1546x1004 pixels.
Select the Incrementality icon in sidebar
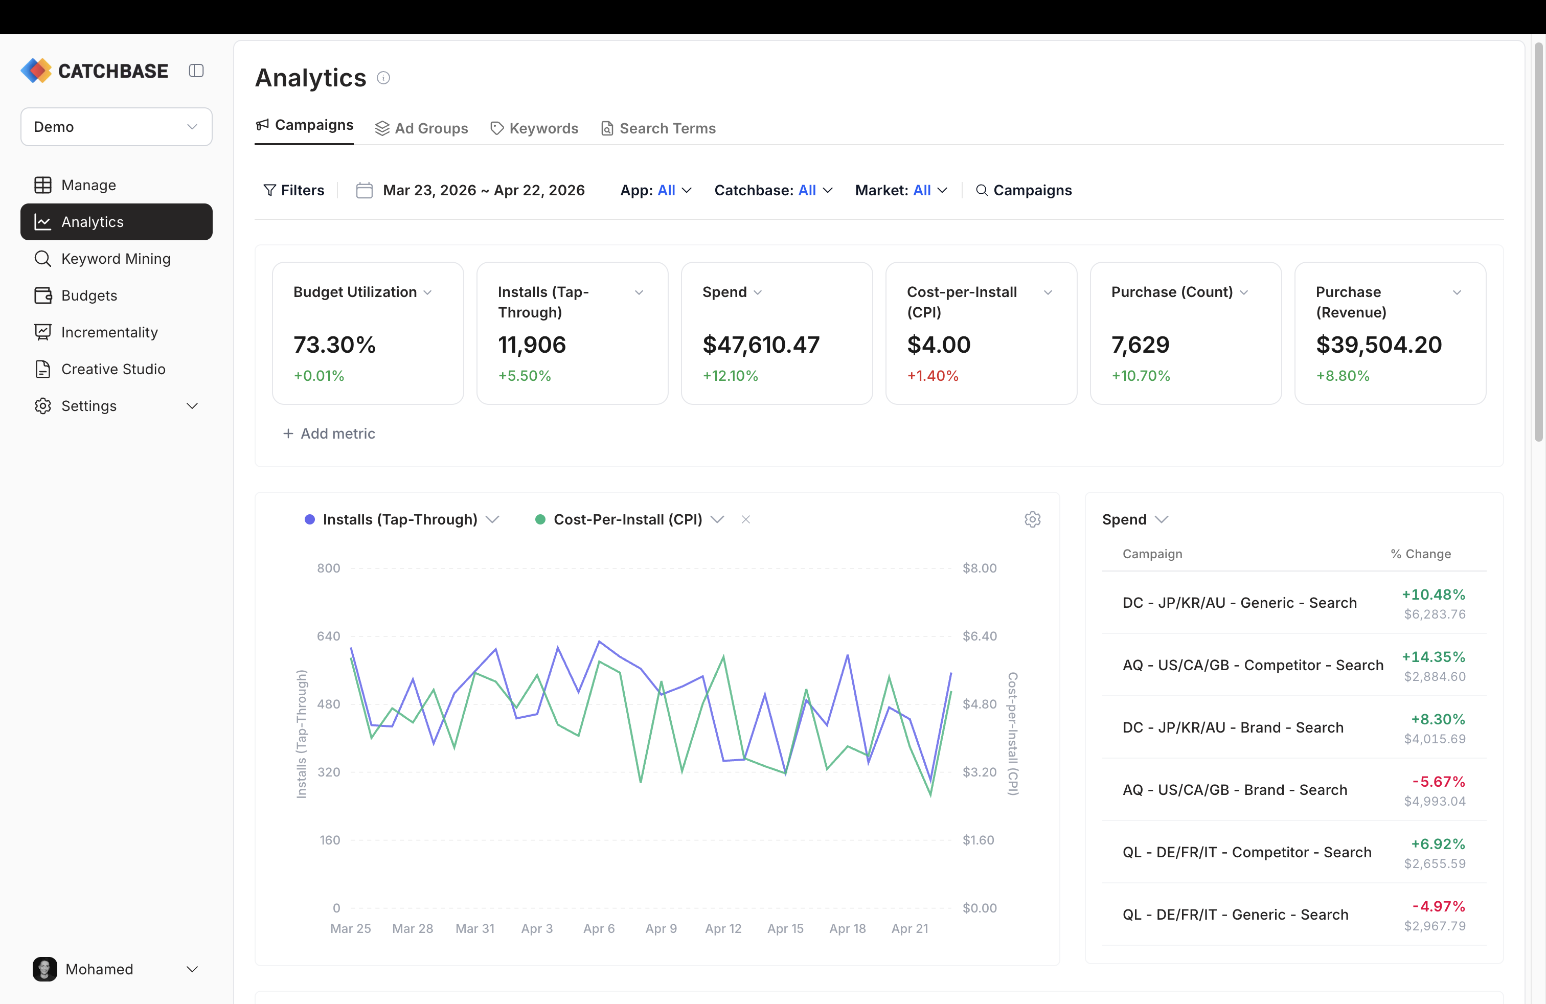point(43,332)
